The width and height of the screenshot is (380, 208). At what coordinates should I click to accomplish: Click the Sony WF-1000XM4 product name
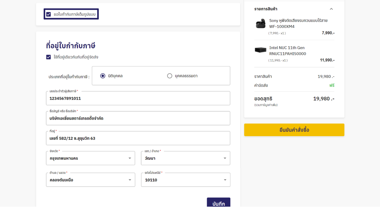[298, 24]
